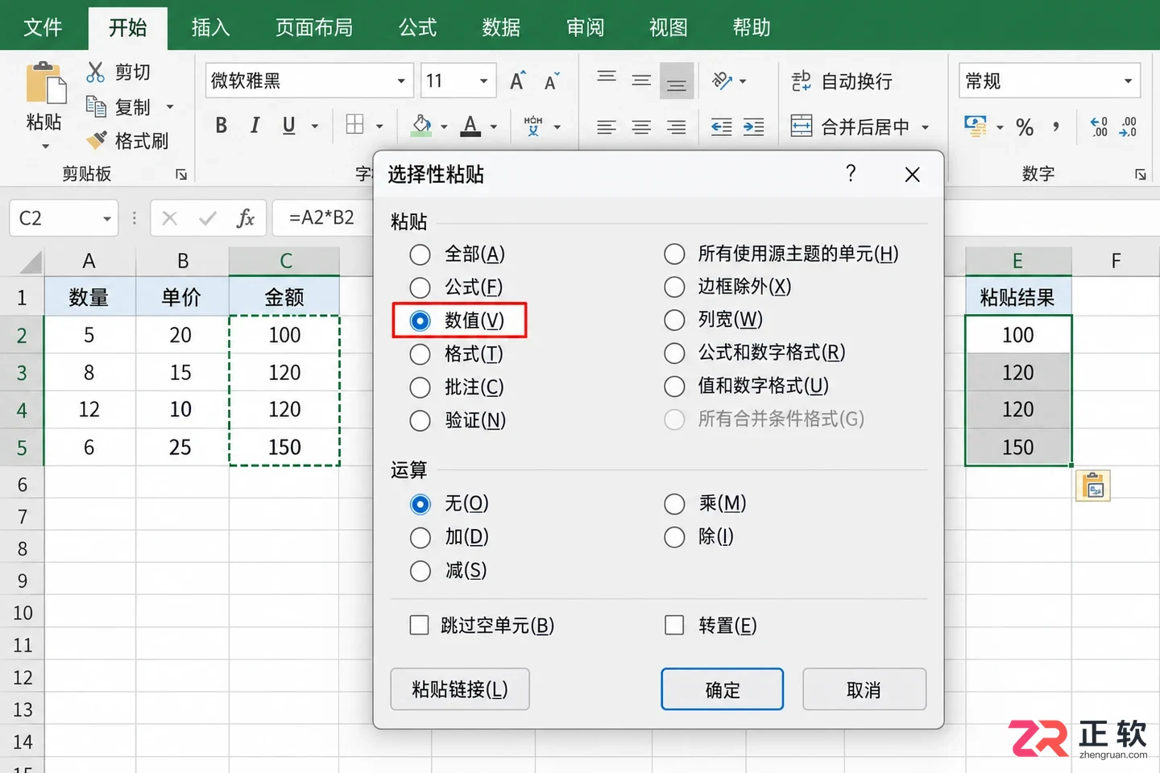
Task: Switch to the 数据 ribbon tab
Action: click(501, 28)
